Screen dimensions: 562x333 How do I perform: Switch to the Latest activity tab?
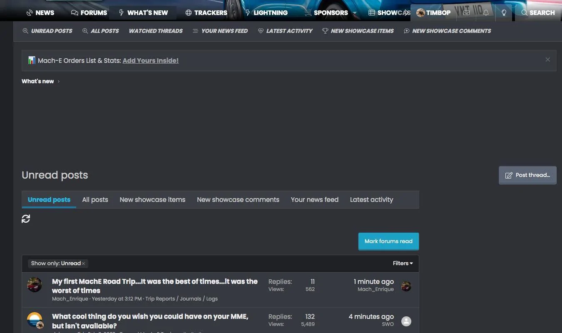coord(371,200)
